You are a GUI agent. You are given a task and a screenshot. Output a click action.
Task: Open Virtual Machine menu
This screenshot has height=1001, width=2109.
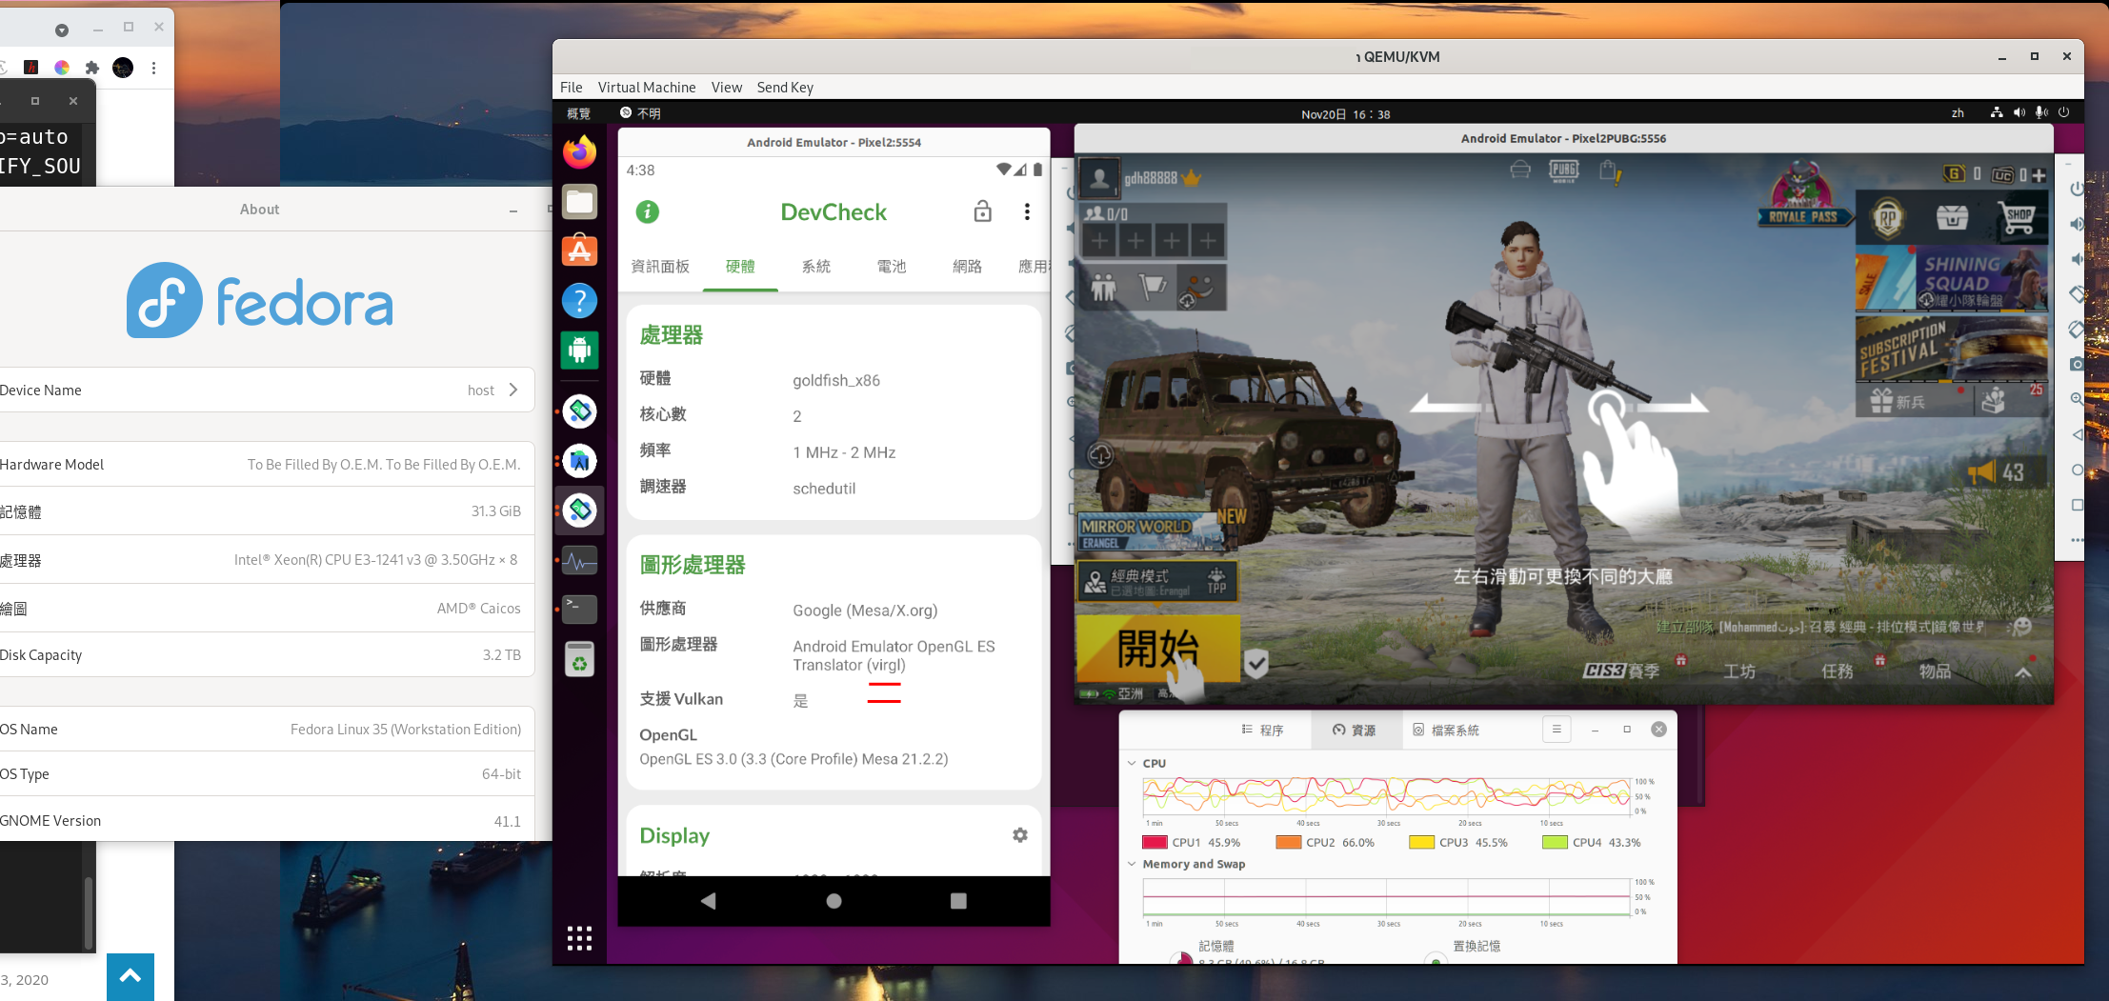(x=647, y=87)
